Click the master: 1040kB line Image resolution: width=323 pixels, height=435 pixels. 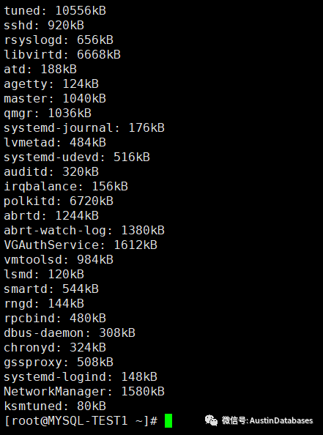coord(55,99)
